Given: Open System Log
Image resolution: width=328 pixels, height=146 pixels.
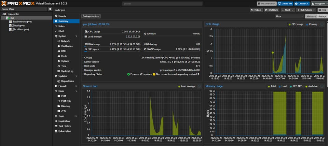Looking at the screenshot, I should (x=66, y=71).
